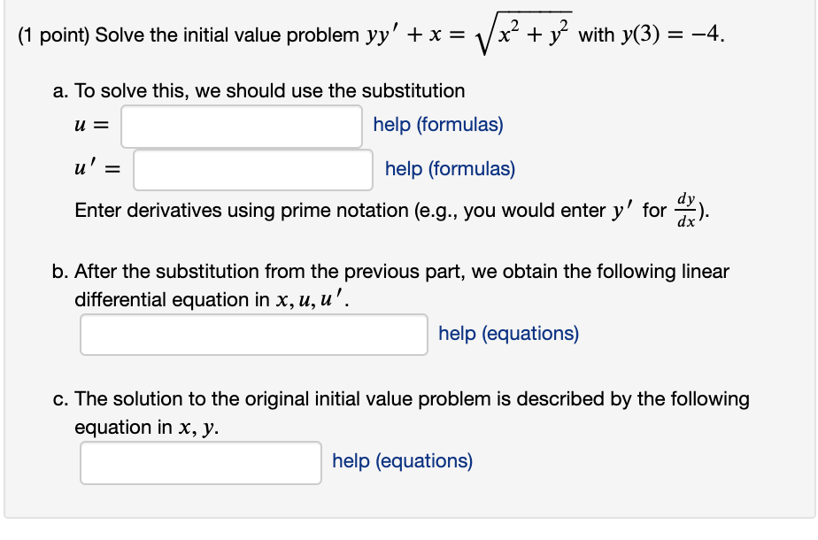Click the linear differential equation answer box
818x540 pixels.
click(253, 334)
